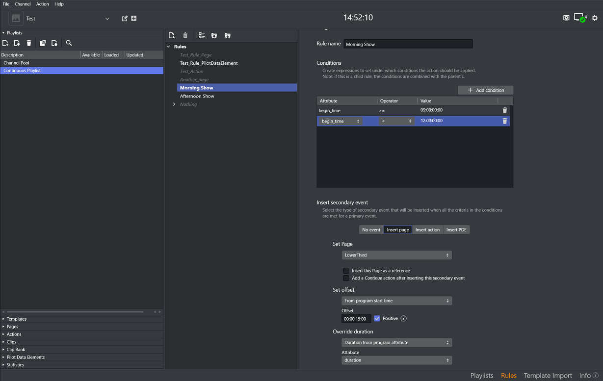Click the playlist search magnifier icon
The width and height of the screenshot is (603, 381).
69,43
